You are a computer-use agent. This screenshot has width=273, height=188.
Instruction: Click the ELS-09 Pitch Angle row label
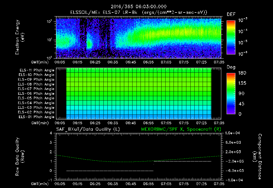coord(36,80)
